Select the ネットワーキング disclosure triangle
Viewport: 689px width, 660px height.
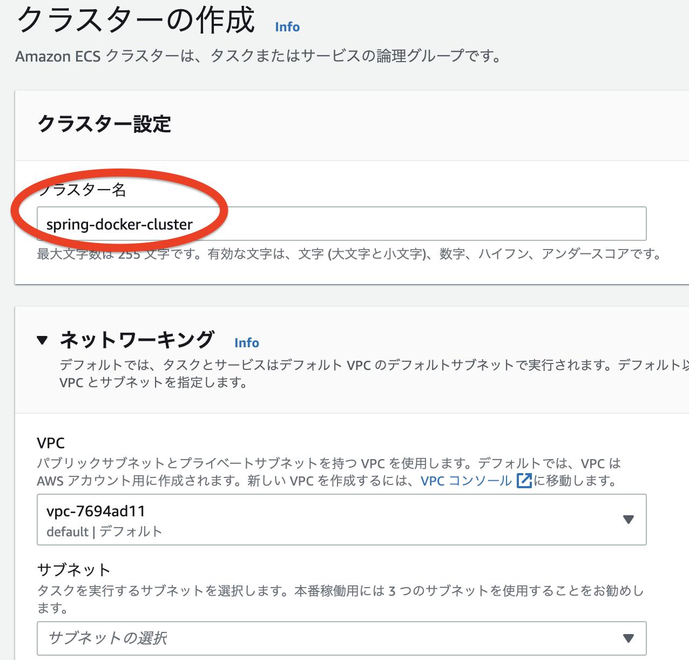tap(42, 340)
